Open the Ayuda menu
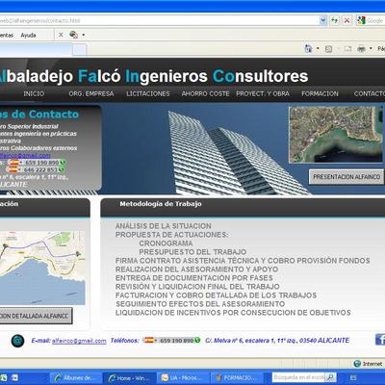The image size is (385, 385). coord(28,35)
